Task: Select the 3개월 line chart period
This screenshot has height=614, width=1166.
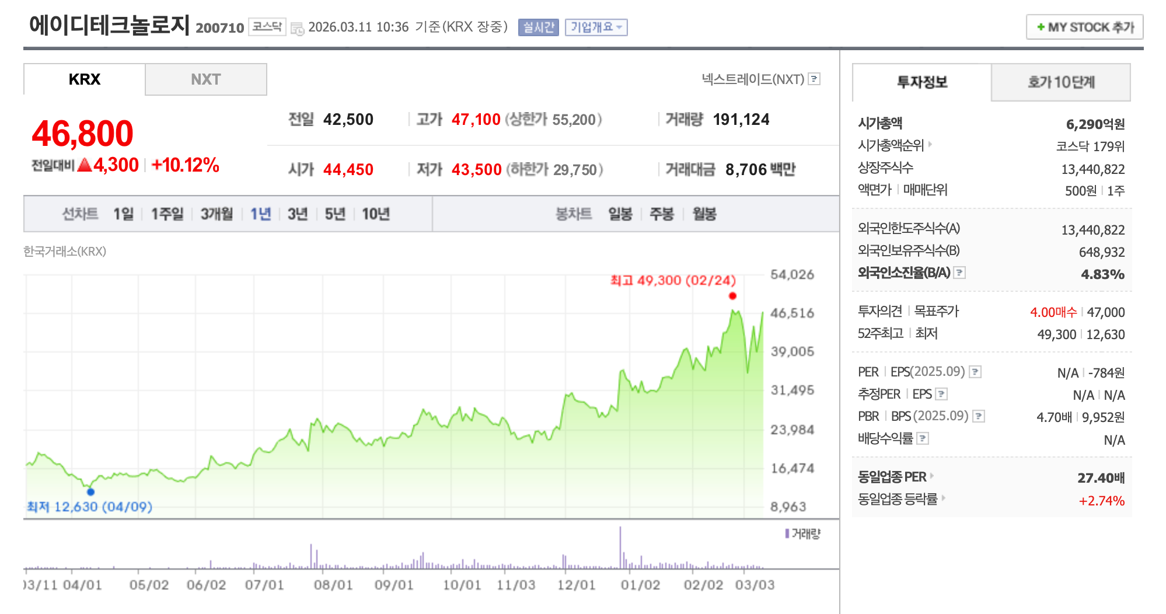Action: pos(217,214)
